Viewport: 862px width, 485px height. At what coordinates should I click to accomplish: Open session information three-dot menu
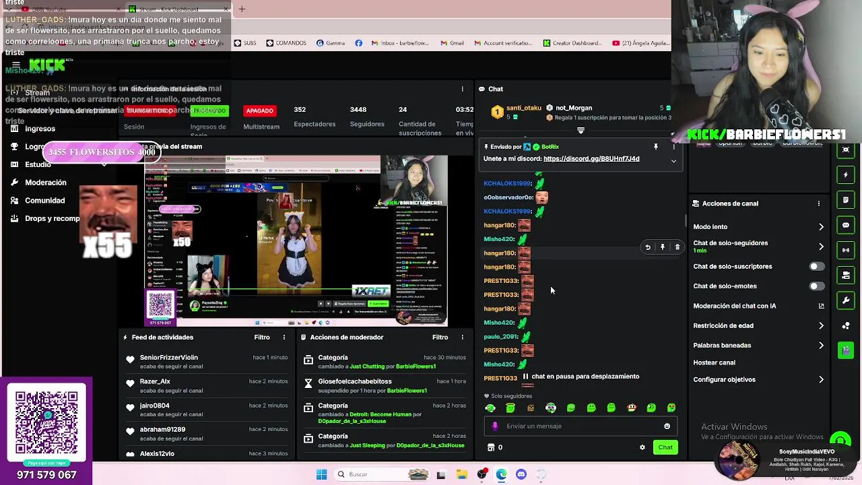(462, 89)
